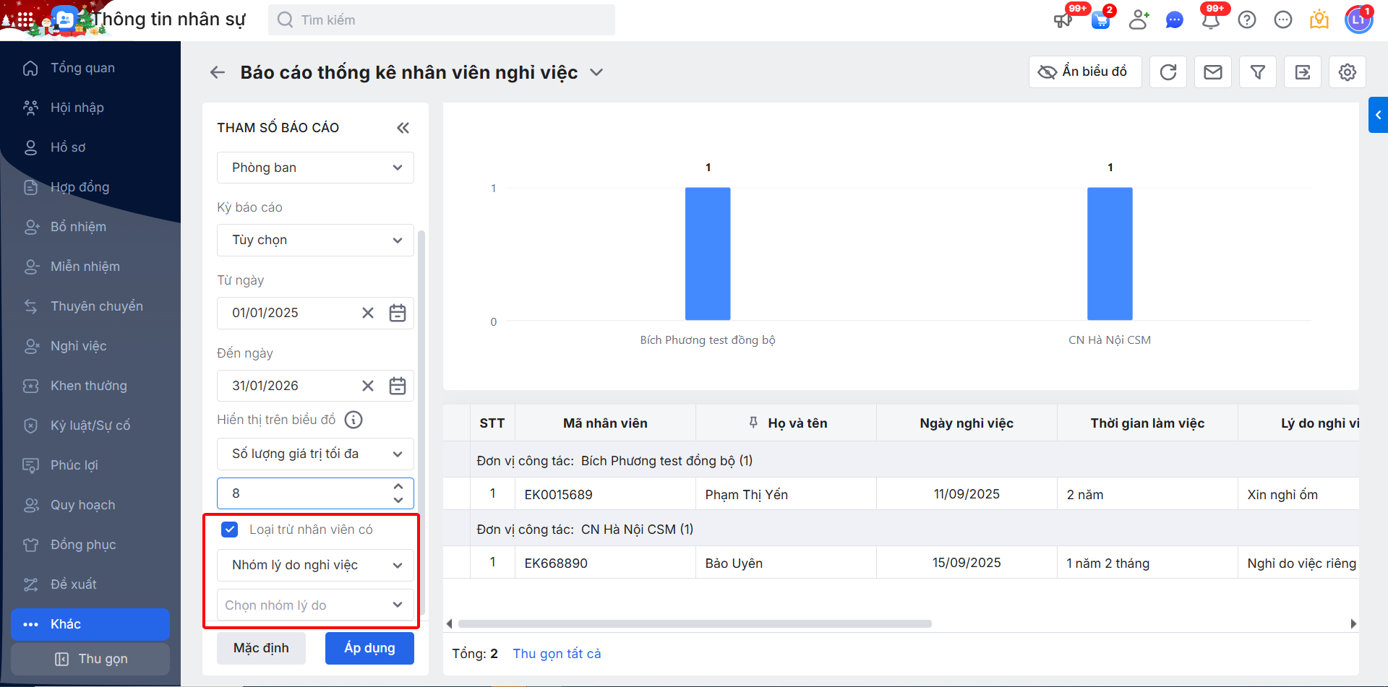Viewport: 1388px width, 687px height.
Task: Expand the Chọn nhóm lý do dropdown
Action: pos(315,605)
